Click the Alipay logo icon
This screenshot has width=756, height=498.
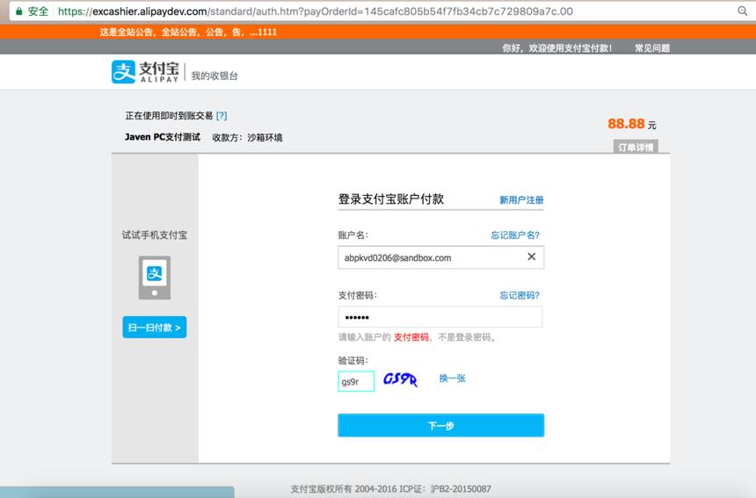123,72
